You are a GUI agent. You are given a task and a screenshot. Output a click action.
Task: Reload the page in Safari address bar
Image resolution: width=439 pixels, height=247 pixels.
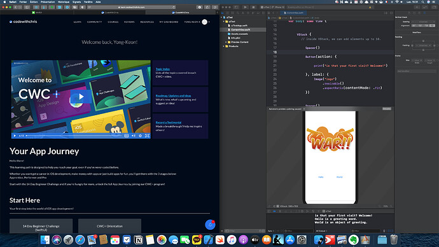(x=174, y=7)
